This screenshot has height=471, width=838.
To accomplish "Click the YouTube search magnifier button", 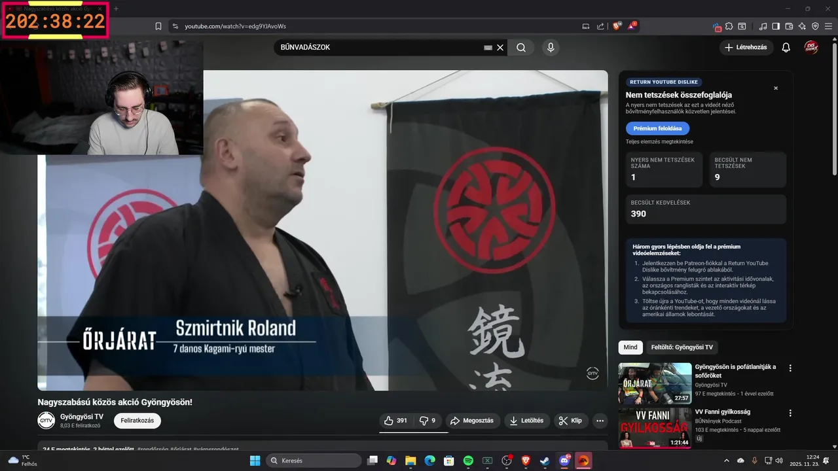I will pyautogui.click(x=521, y=47).
